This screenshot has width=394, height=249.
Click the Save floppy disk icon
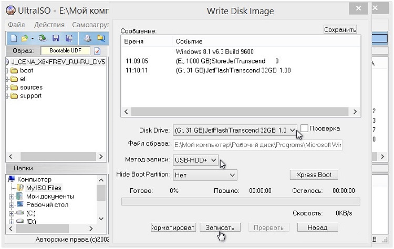coord(56,38)
